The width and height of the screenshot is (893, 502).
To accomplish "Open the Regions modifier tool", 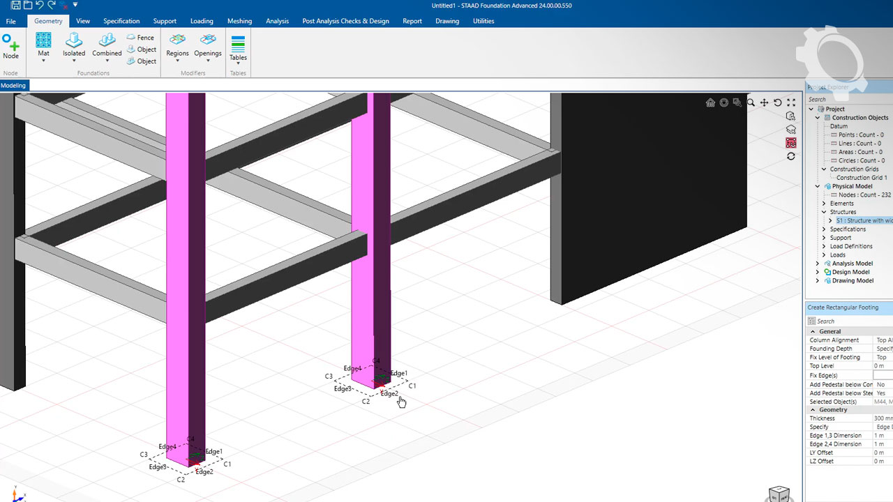I will point(177,45).
